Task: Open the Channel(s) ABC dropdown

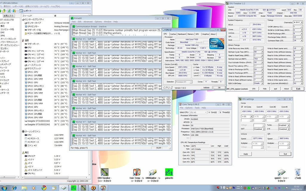Action: tap(297, 22)
